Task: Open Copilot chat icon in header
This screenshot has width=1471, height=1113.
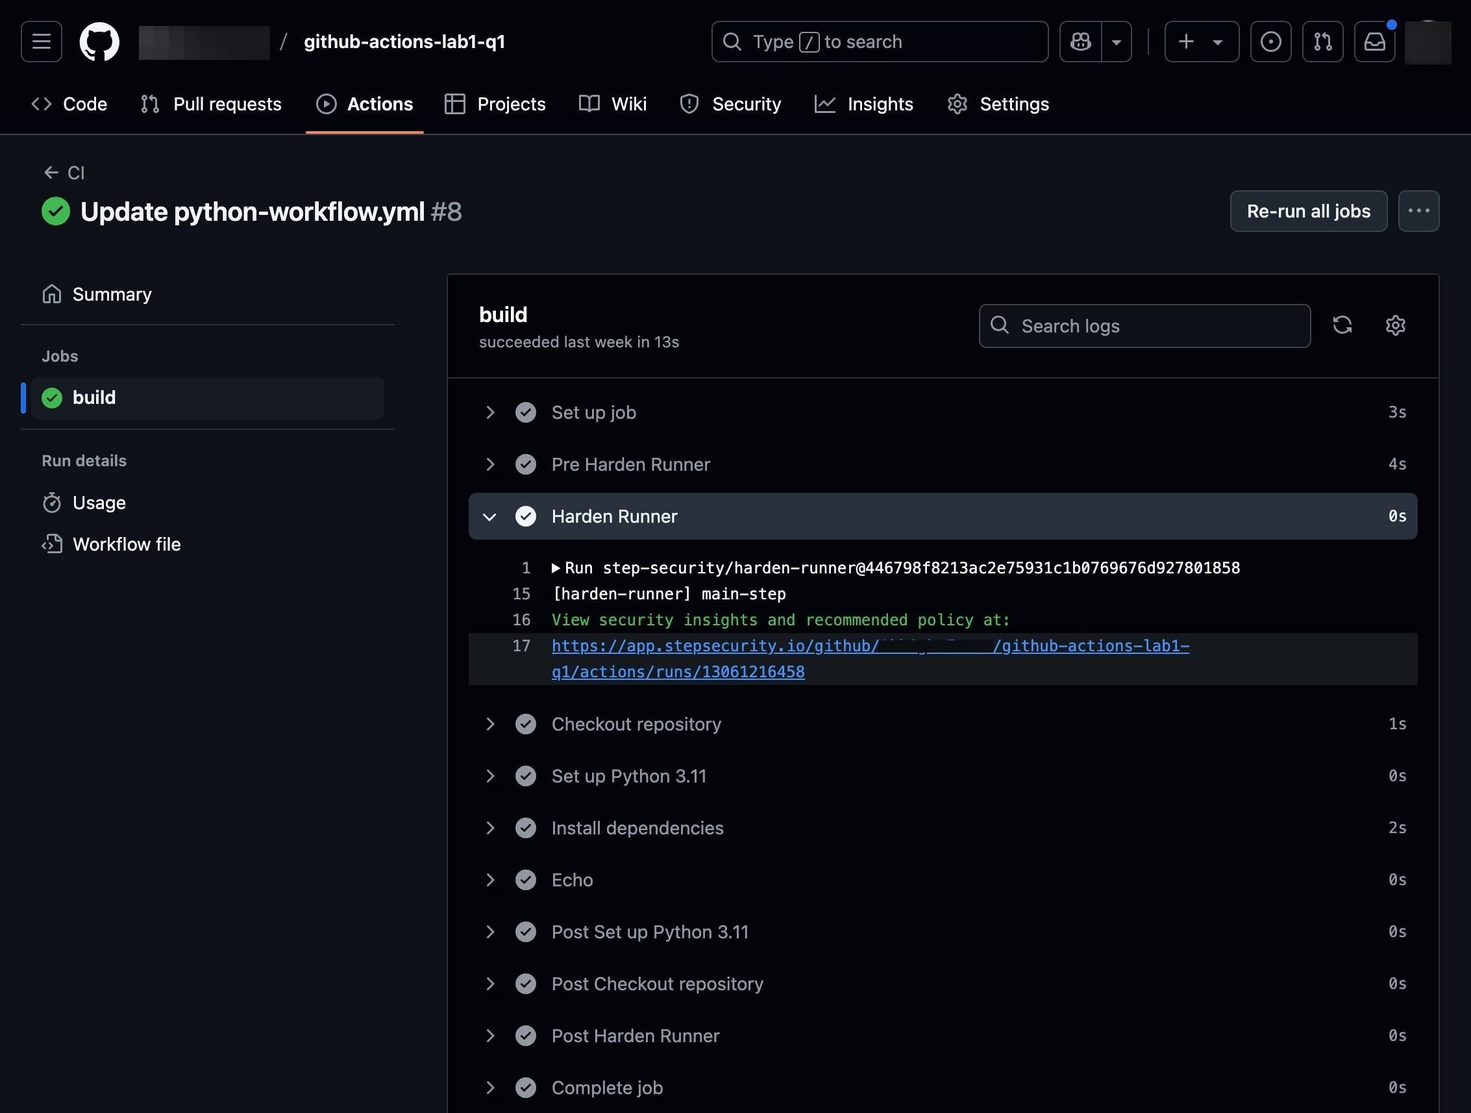Action: click(1080, 42)
